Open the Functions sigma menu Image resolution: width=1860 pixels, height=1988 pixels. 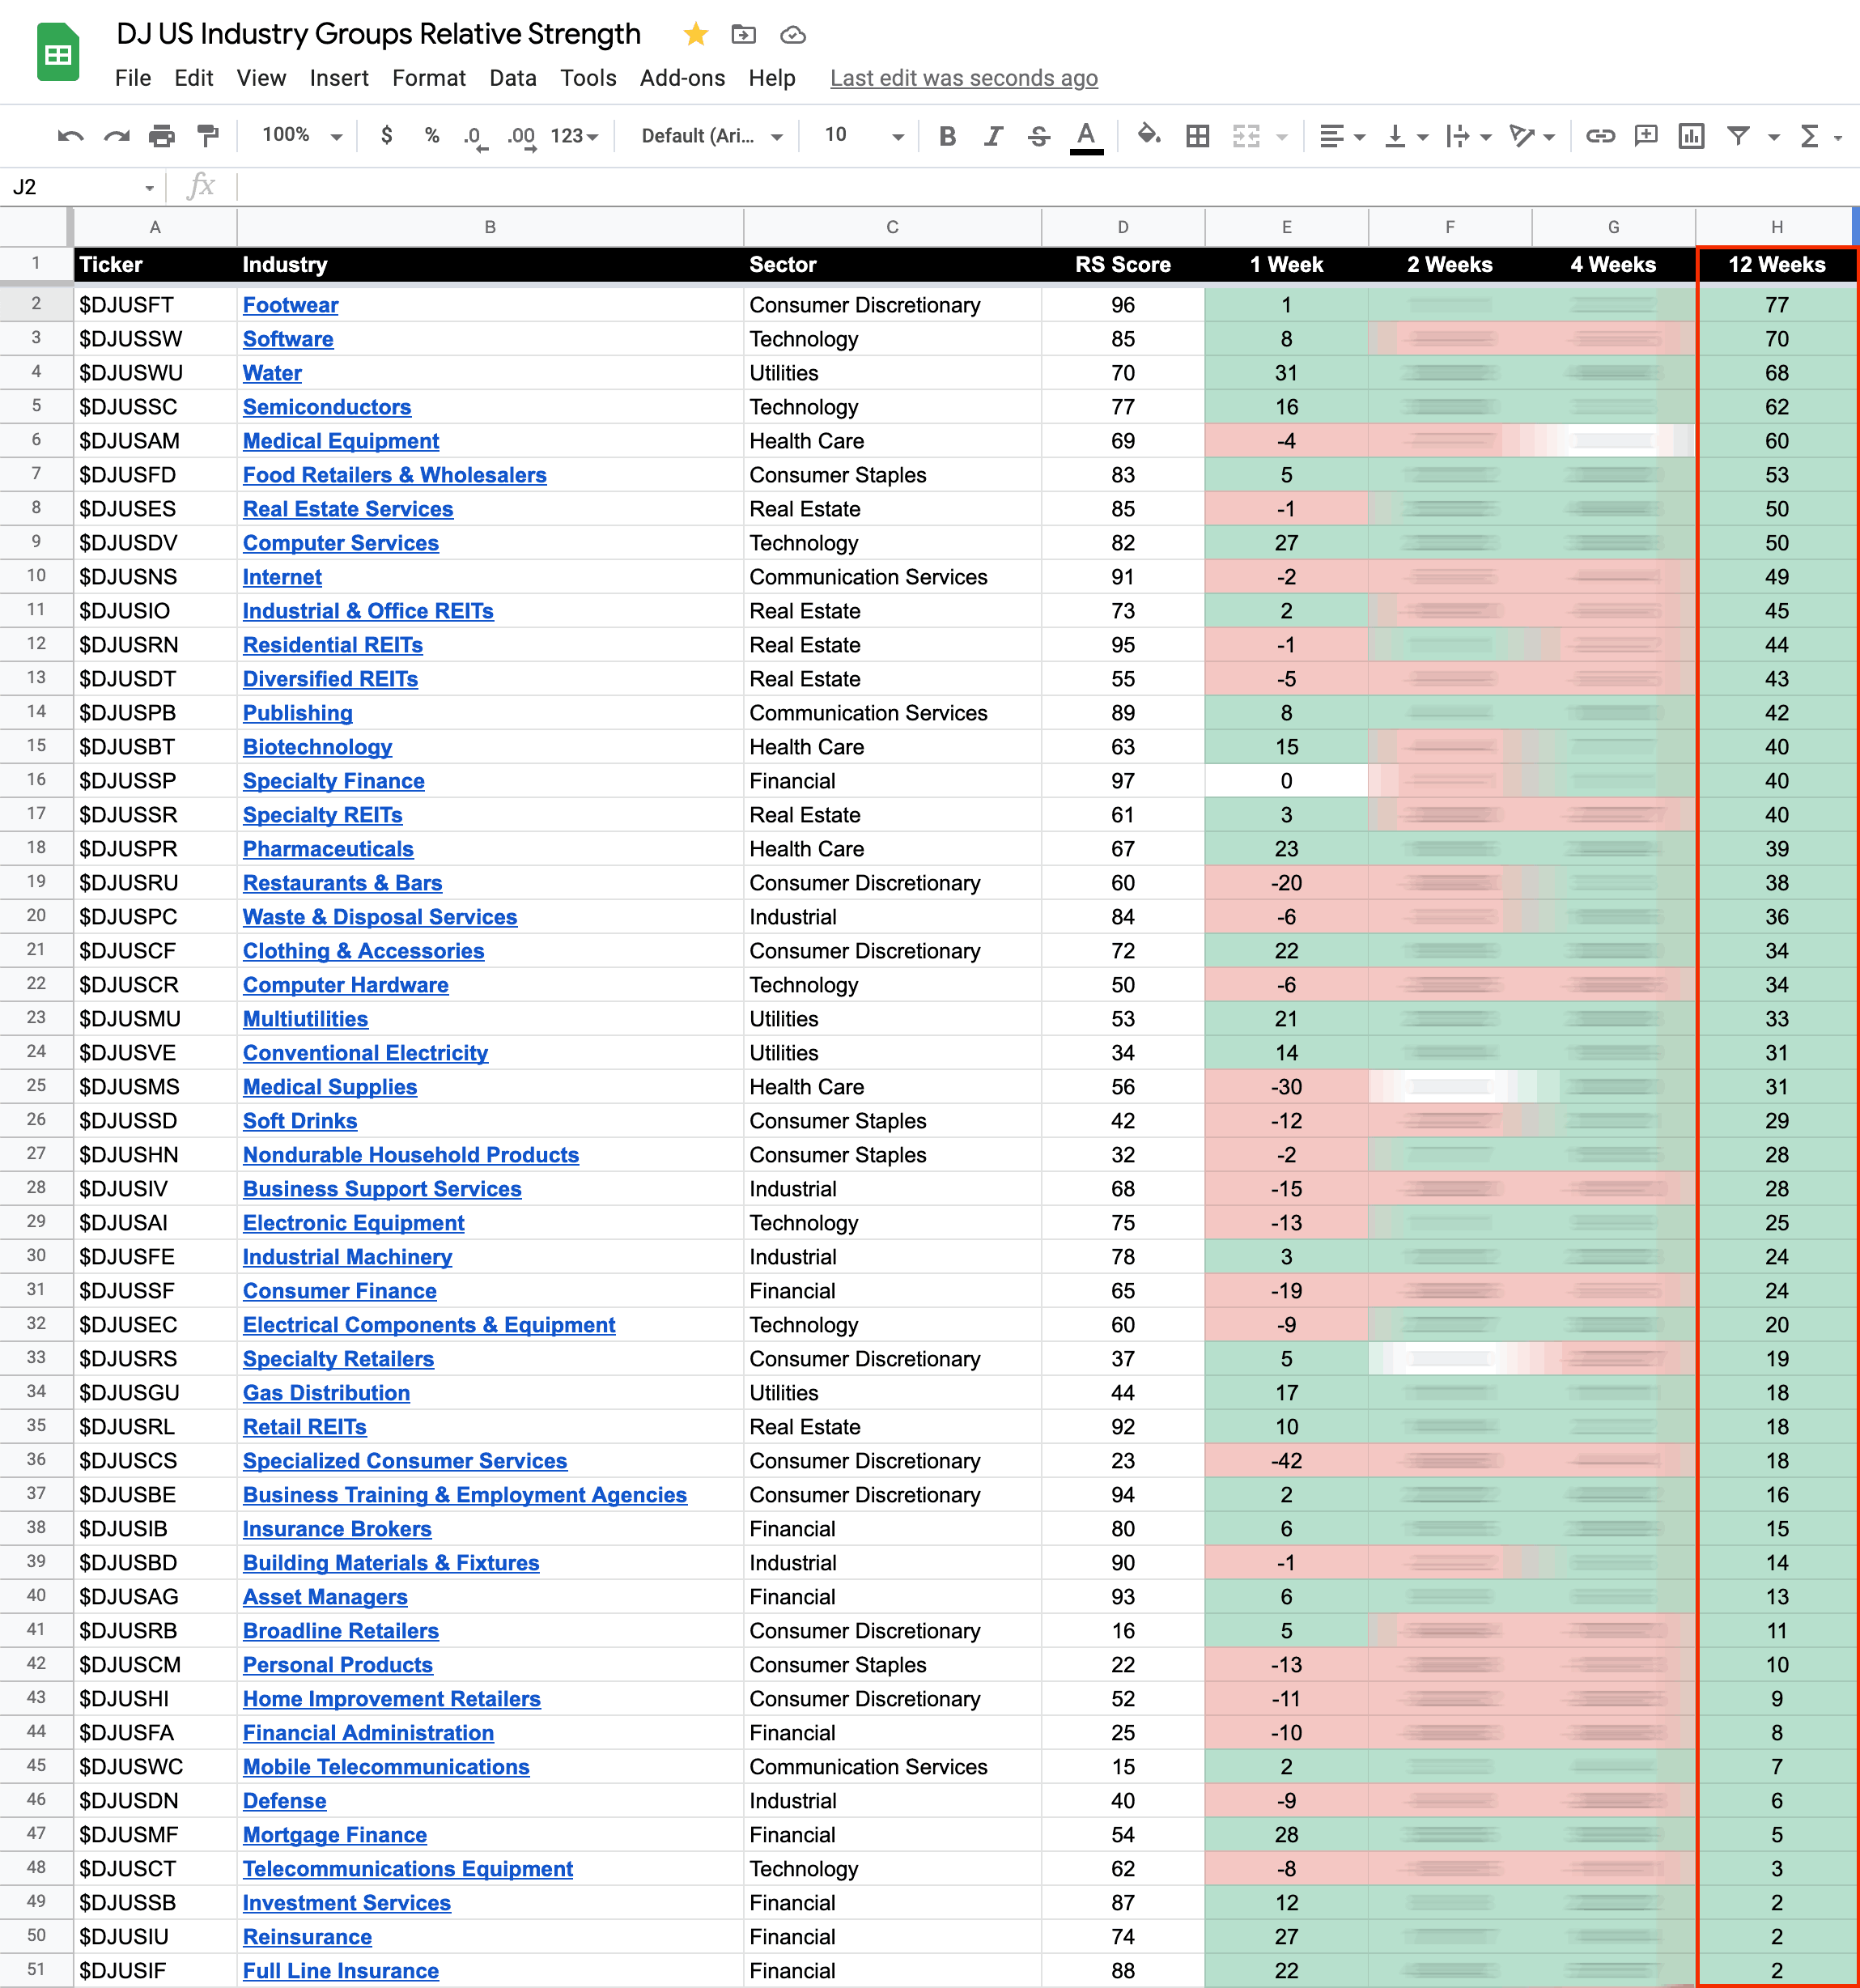1809,136
